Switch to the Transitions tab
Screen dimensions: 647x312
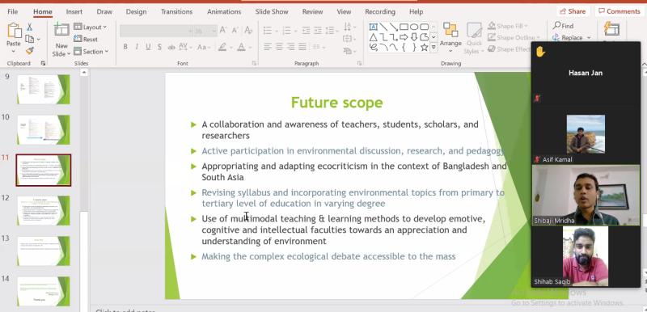[176, 11]
